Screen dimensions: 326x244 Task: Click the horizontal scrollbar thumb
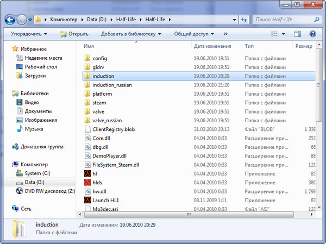click(189, 215)
